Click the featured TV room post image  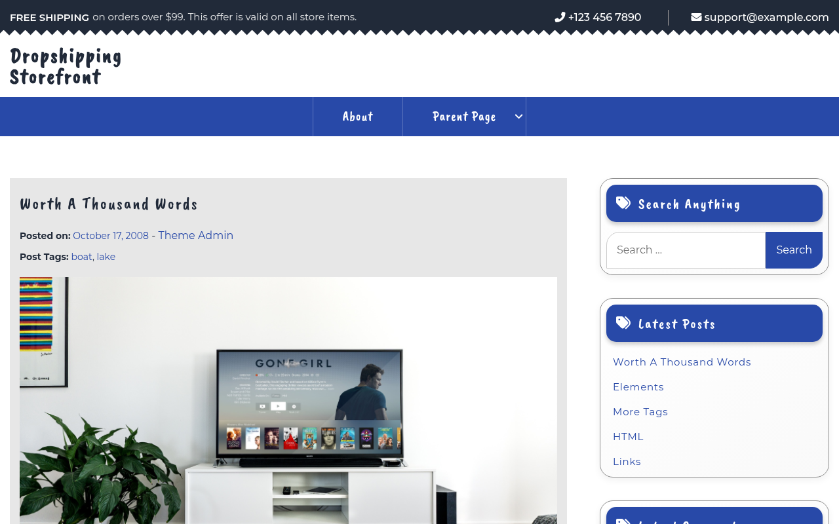tap(288, 400)
